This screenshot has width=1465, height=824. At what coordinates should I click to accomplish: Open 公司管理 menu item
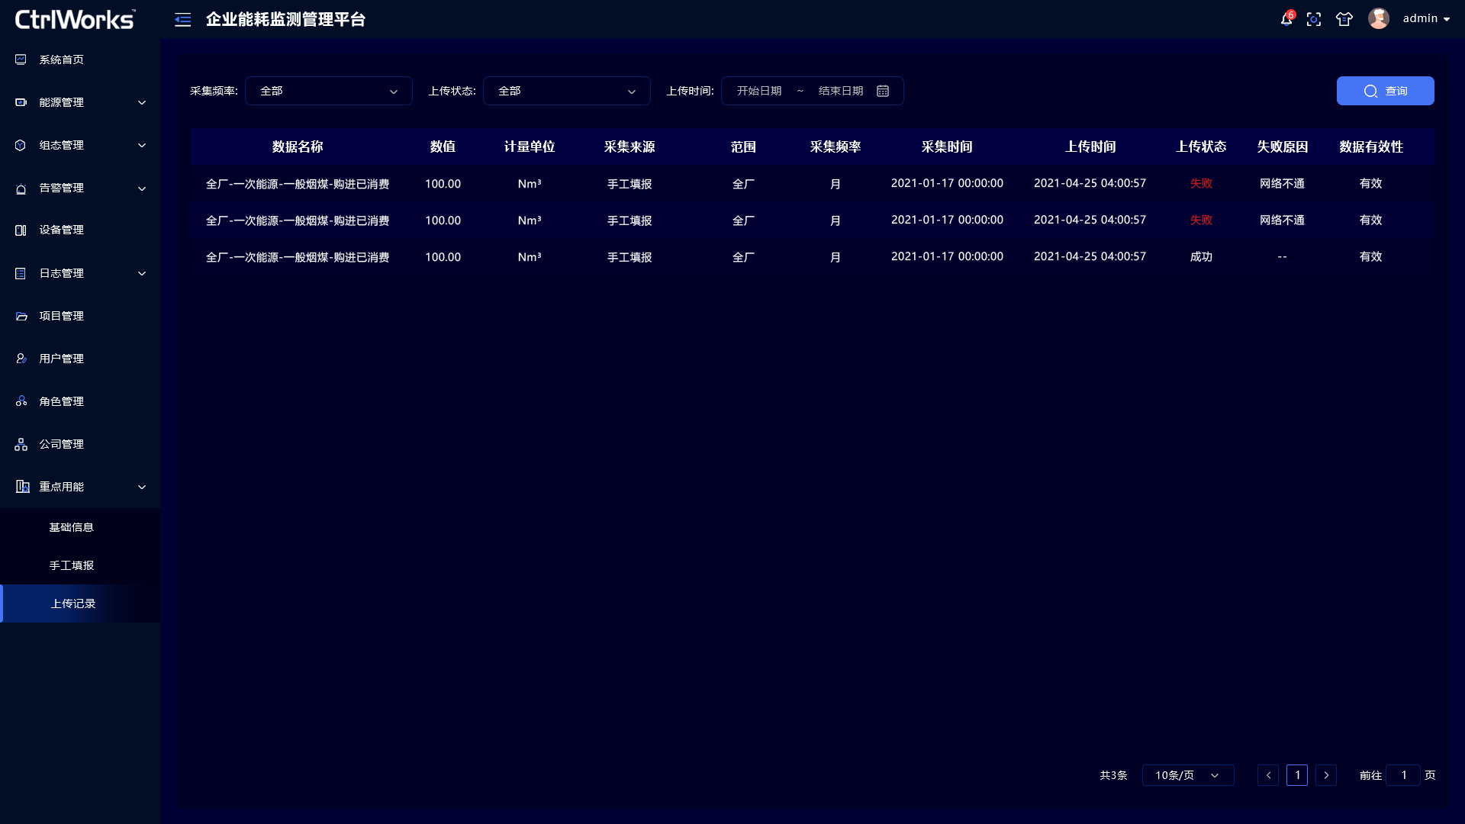pos(80,444)
